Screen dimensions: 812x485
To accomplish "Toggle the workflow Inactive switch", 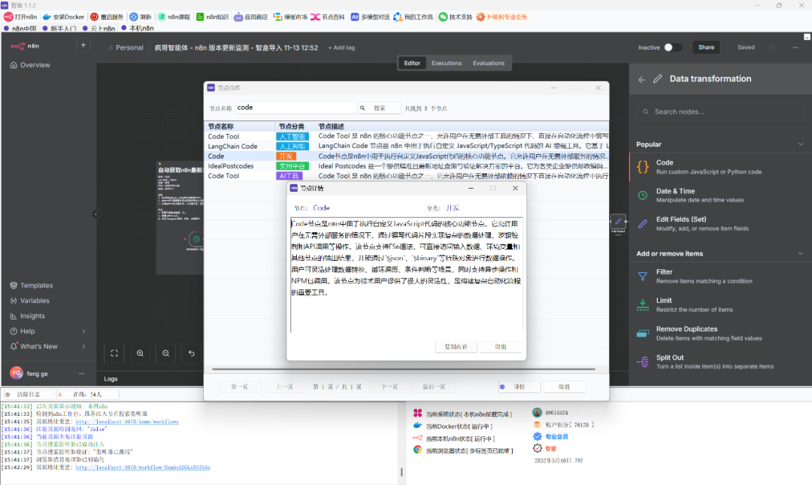I will pyautogui.click(x=673, y=47).
